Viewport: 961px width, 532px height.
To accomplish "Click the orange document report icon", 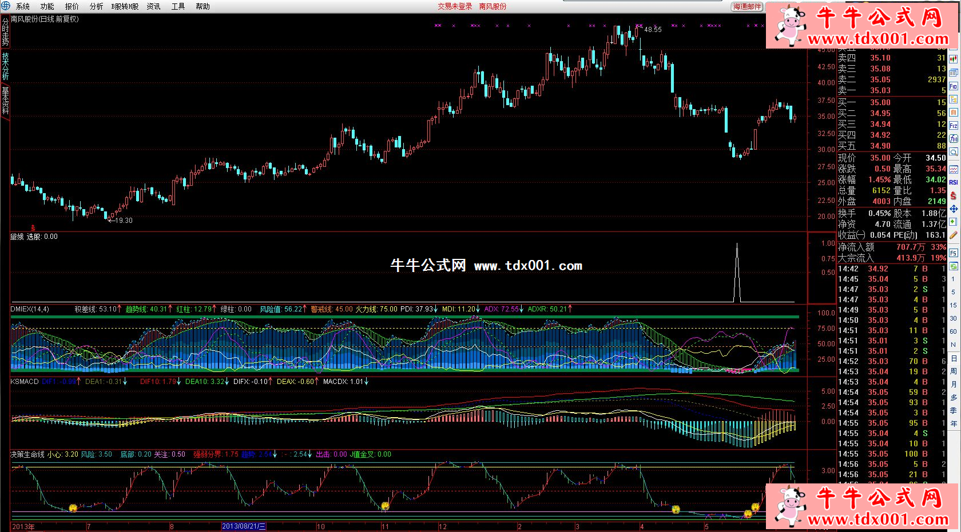I will click(954, 113).
